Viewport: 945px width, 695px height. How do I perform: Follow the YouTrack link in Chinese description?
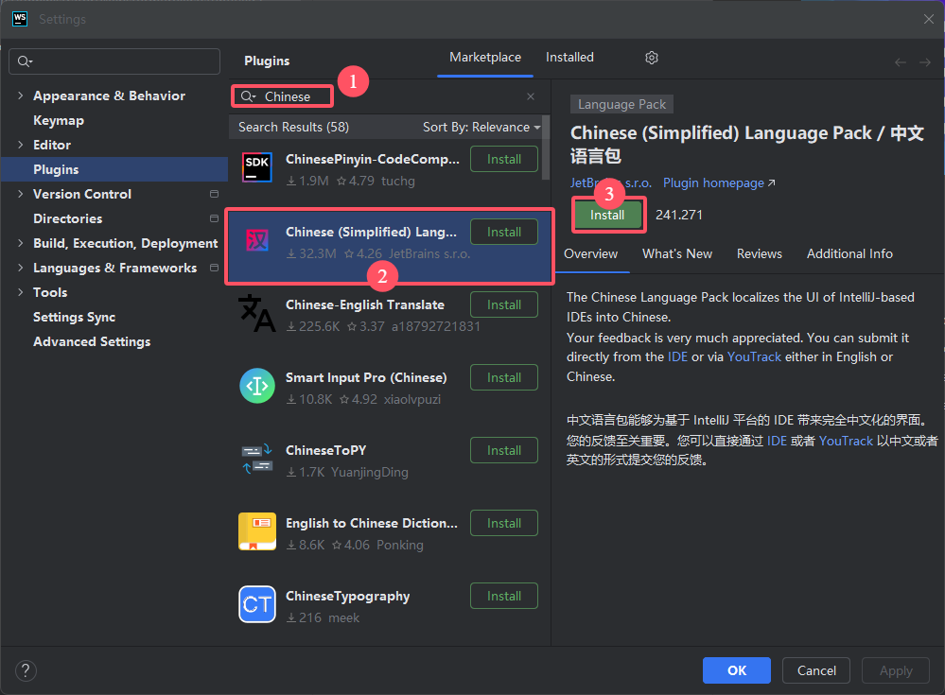click(846, 441)
